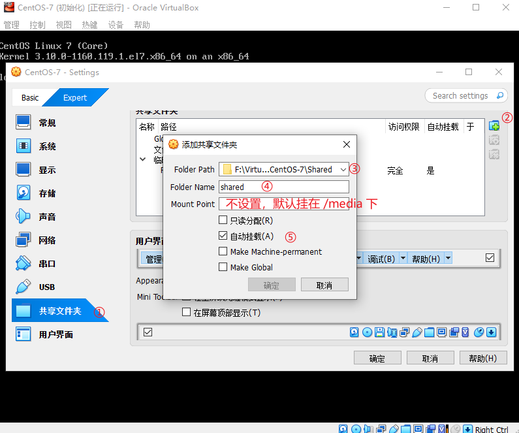Click the VM window's bottom hard disk status icon
The width and height of the screenshot is (519, 433).
pos(343,429)
